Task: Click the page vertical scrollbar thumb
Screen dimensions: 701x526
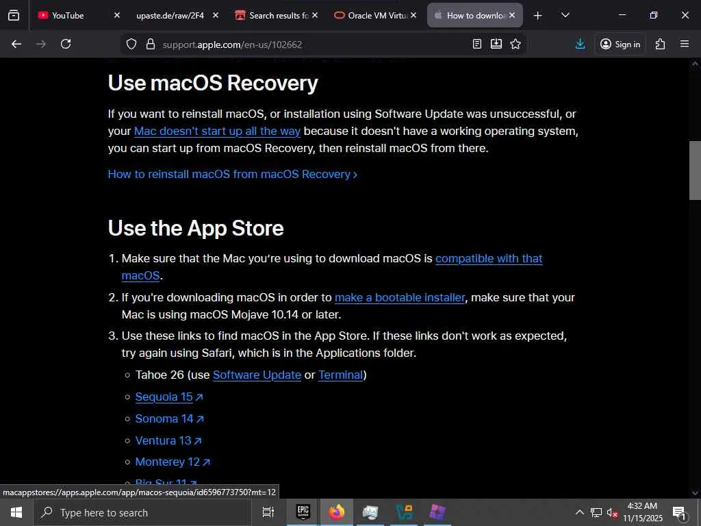Action: pyautogui.click(x=695, y=171)
